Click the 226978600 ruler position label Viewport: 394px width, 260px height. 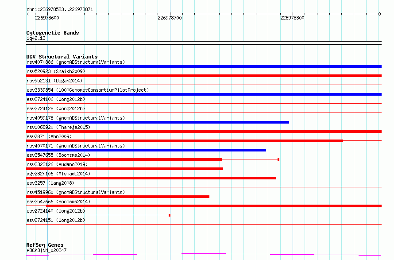[x=47, y=18]
